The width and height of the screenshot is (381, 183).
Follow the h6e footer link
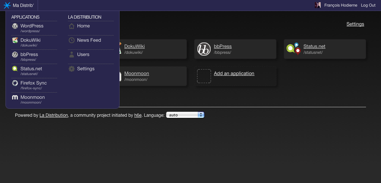pyautogui.click(x=138, y=115)
